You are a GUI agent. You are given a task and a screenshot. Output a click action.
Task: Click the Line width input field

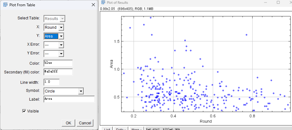pos(52,82)
